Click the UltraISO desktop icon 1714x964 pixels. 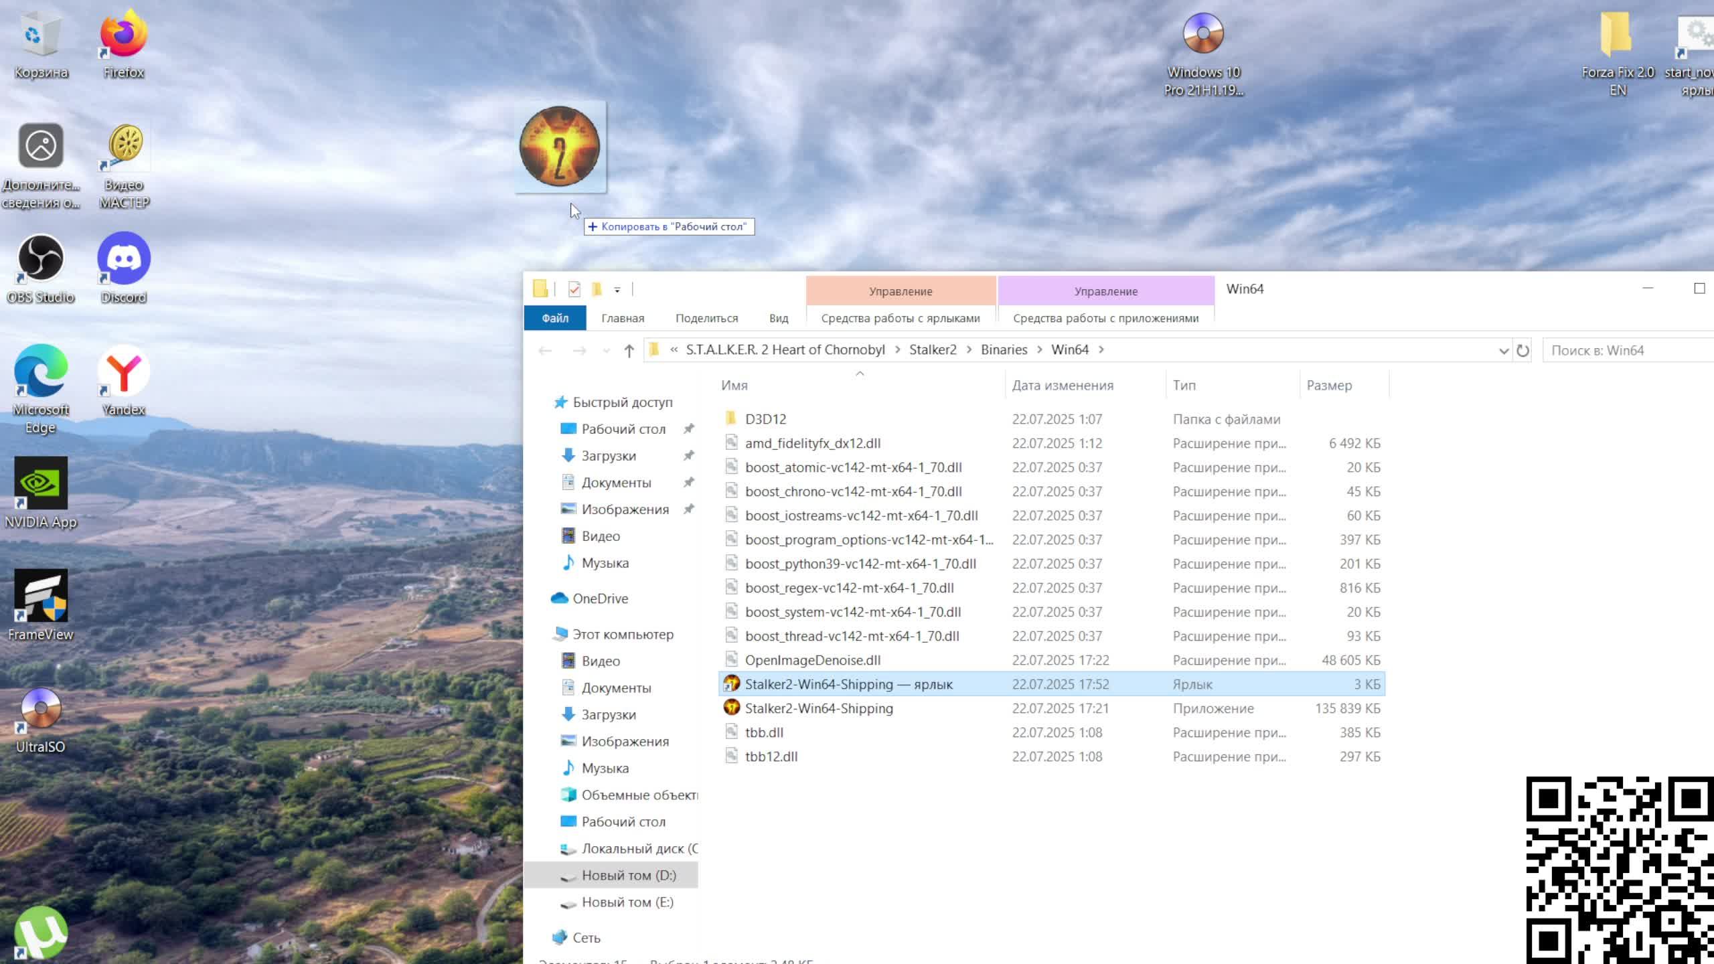[x=40, y=718]
